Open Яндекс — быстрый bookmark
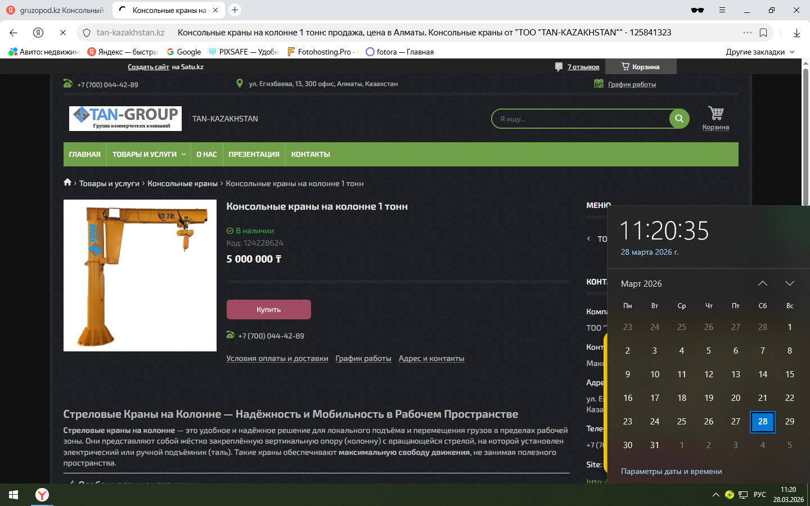The height and width of the screenshot is (506, 810). 123,52
